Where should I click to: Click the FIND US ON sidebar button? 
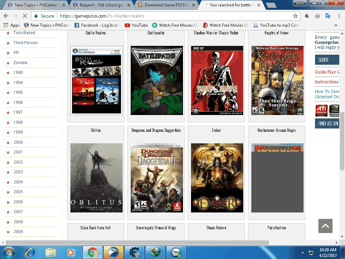pos(327,123)
